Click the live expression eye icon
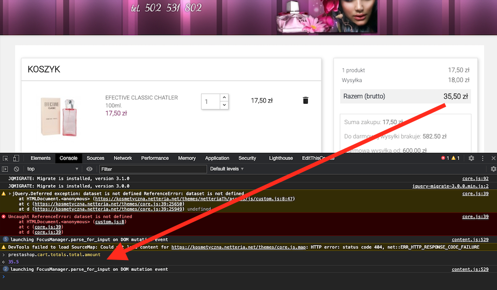This screenshot has width=497, height=290. [89, 169]
